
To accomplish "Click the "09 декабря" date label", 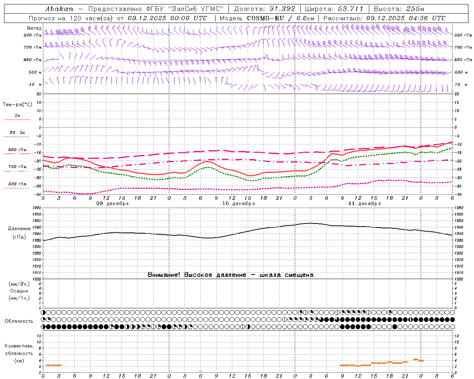I will click(113, 204).
